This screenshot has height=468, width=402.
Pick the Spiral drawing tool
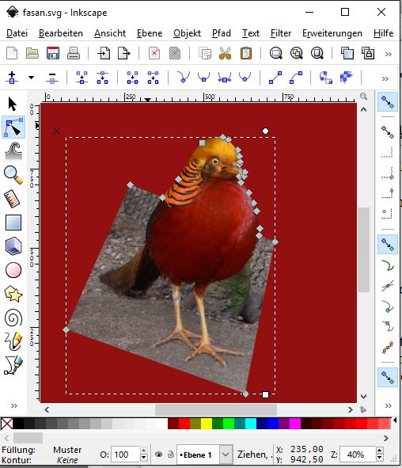pos(13,318)
